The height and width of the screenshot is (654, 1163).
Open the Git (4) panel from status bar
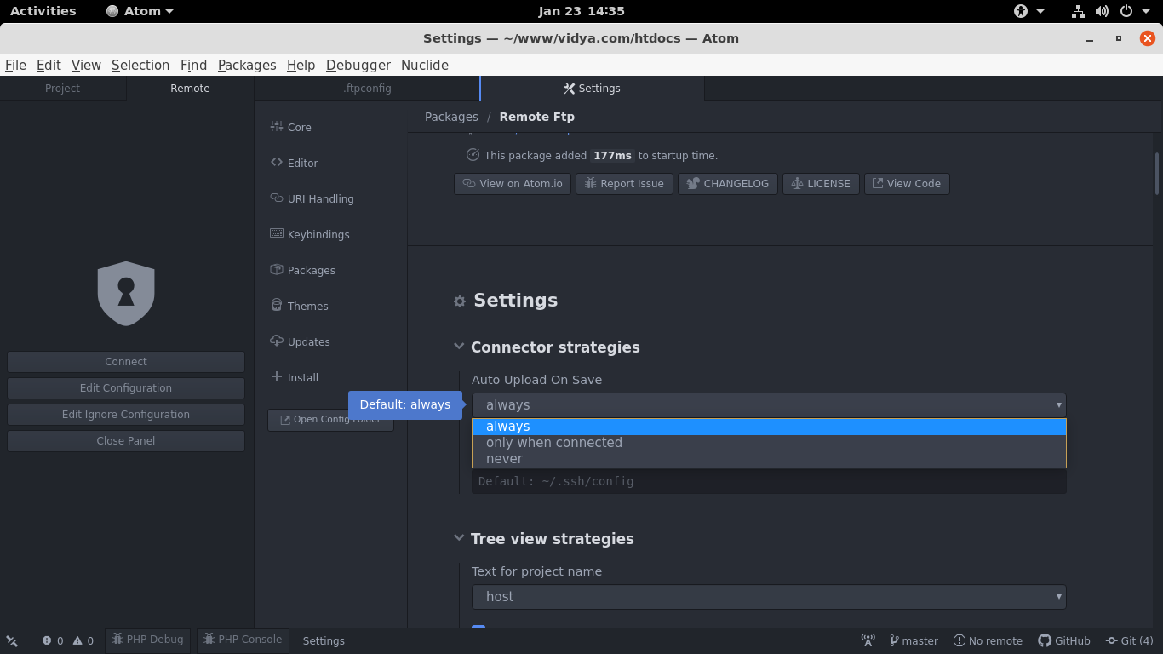coord(1129,640)
